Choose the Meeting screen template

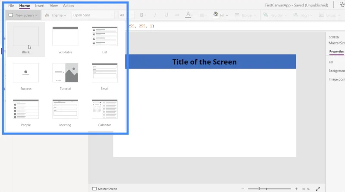(65, 113)
